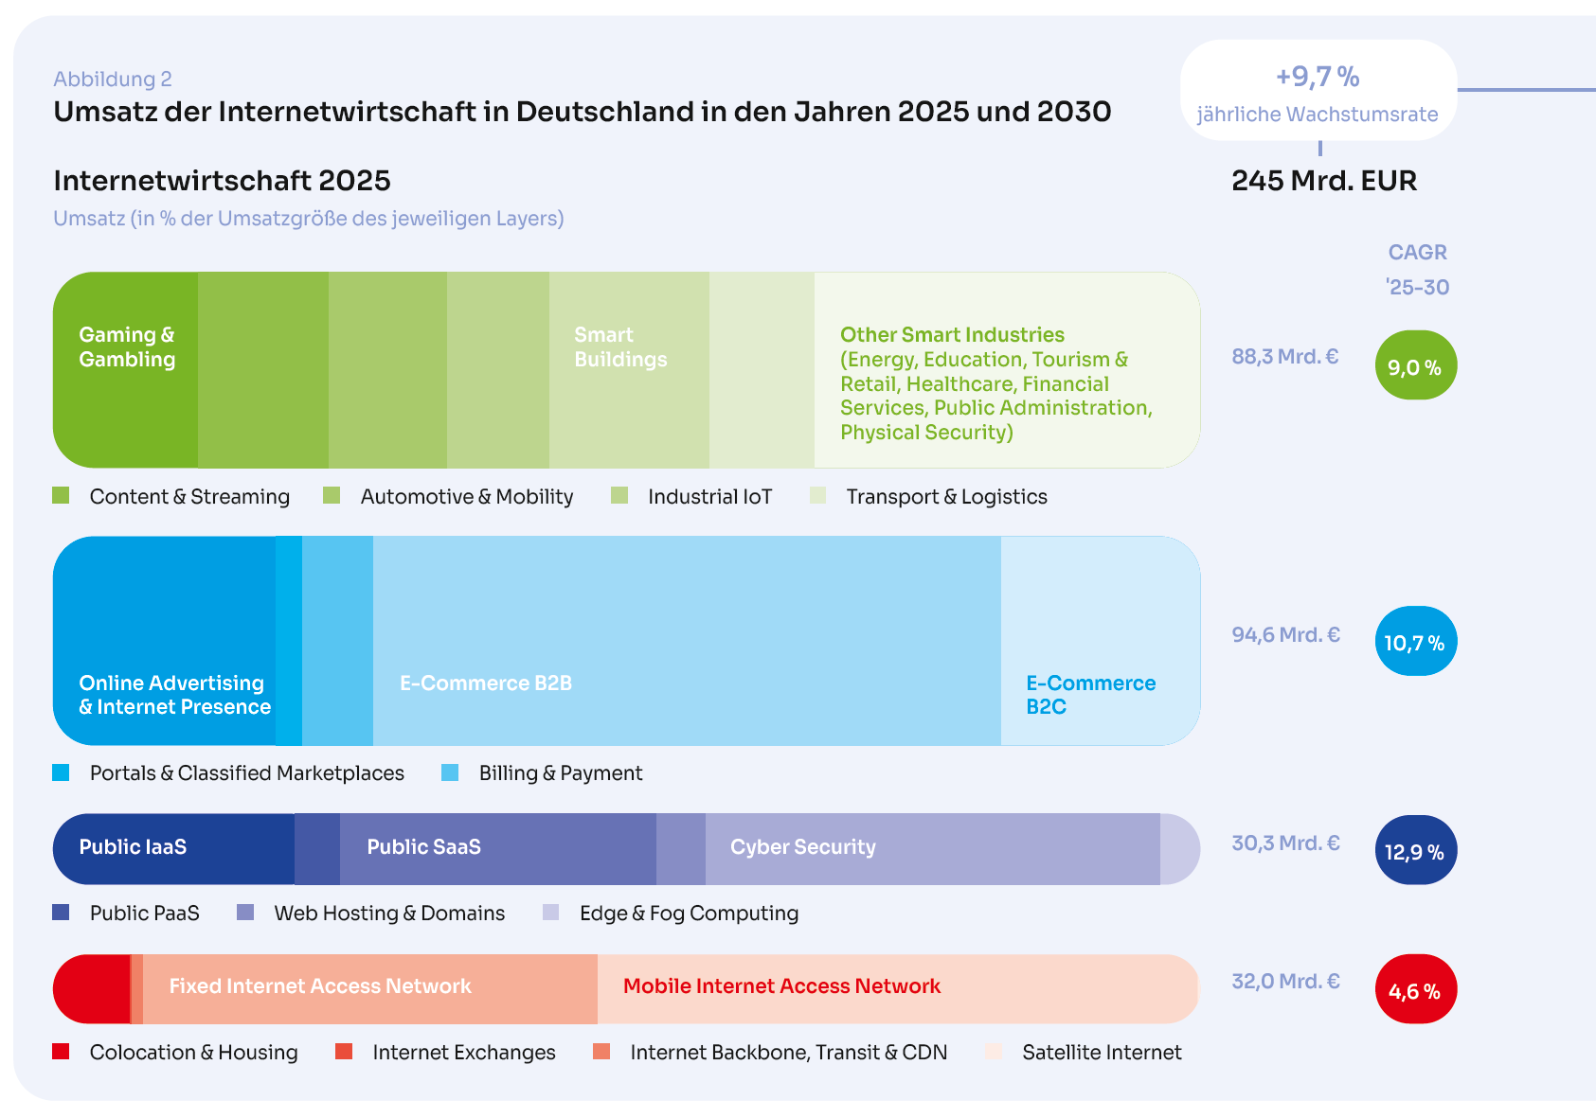Screen dimensions: 1596x1118
Task: Select the 245 Mrd. EUR total figure
Action: 1322,180
